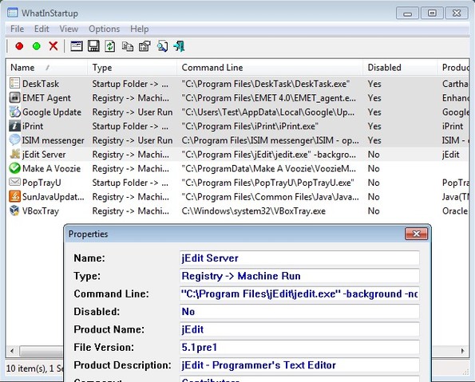Image resolution: width=475 pixels, height=382 pixels.
Task: Select the VBoxTray row
Action: tap(237, 211)
